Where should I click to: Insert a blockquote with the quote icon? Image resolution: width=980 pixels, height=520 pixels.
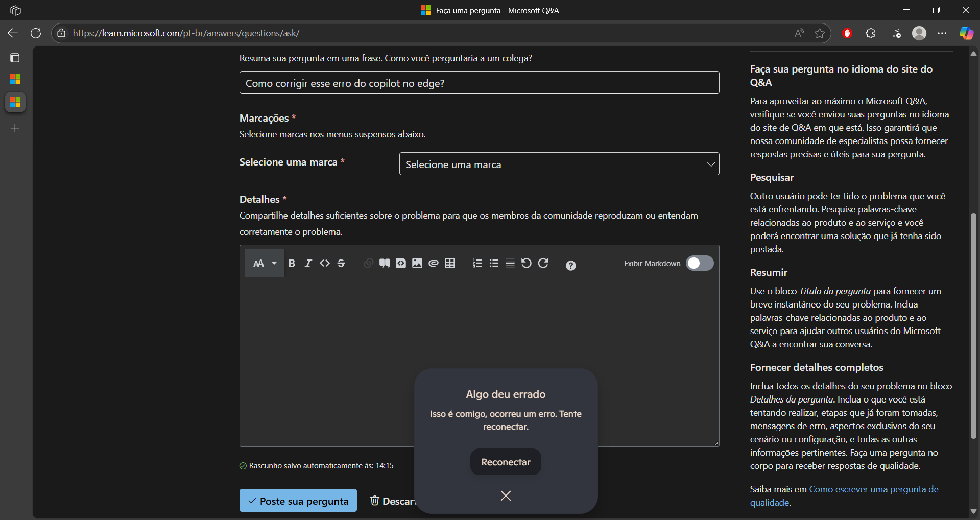pos(385,263)
